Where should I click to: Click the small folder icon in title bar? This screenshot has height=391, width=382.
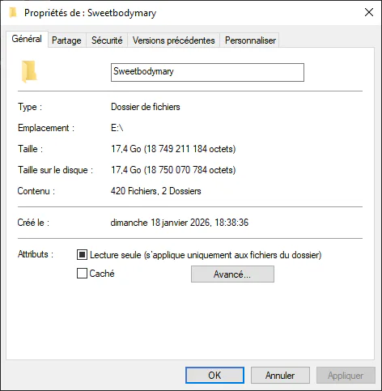click(13, 12)
